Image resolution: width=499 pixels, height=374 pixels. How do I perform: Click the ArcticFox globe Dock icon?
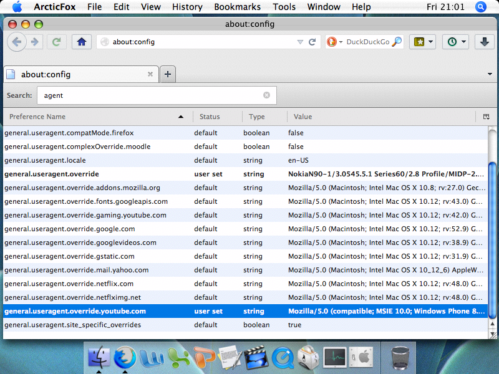(125, 358)
